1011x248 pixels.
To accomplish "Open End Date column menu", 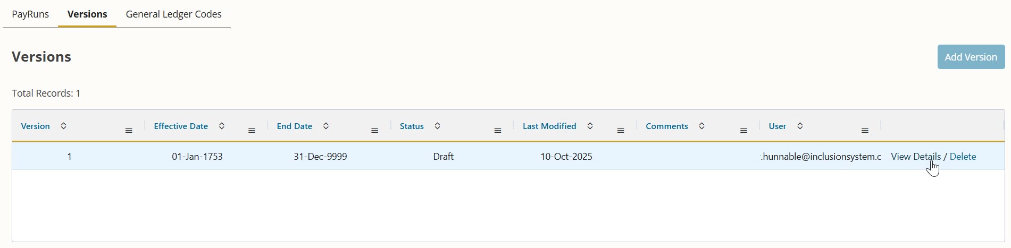I will (x=375, y=131).
